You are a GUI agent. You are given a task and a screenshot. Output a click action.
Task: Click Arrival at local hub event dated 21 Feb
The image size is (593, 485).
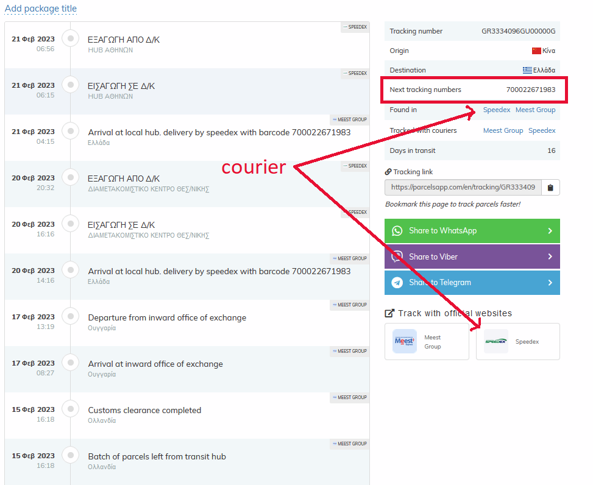pyautogui.click(x=219, y=132)
